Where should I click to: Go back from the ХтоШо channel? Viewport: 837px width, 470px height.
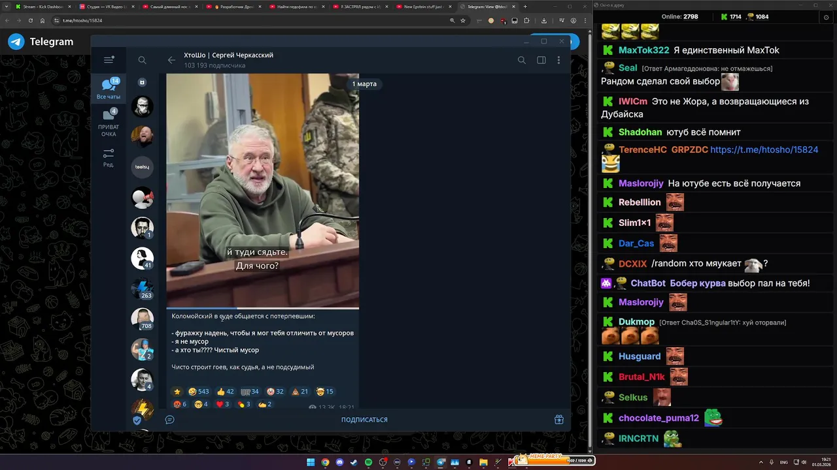[171, 60]
